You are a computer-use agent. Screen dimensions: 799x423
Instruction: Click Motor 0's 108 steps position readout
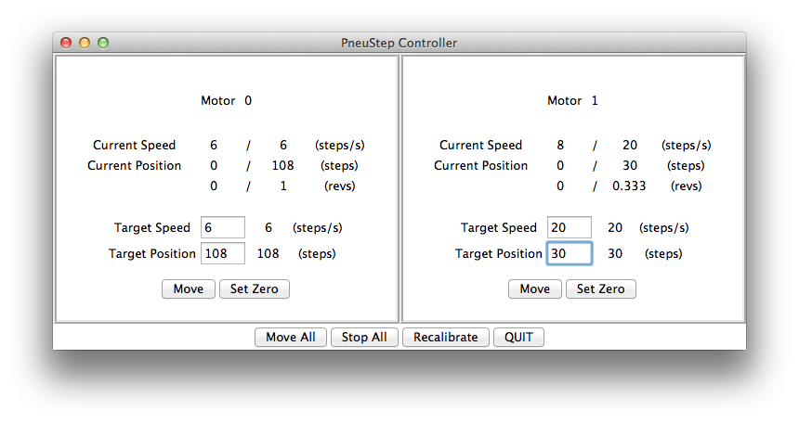coord(282,166)
